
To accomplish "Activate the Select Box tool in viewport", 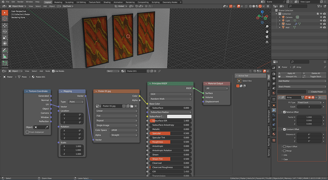I will [x=5, y=12].
